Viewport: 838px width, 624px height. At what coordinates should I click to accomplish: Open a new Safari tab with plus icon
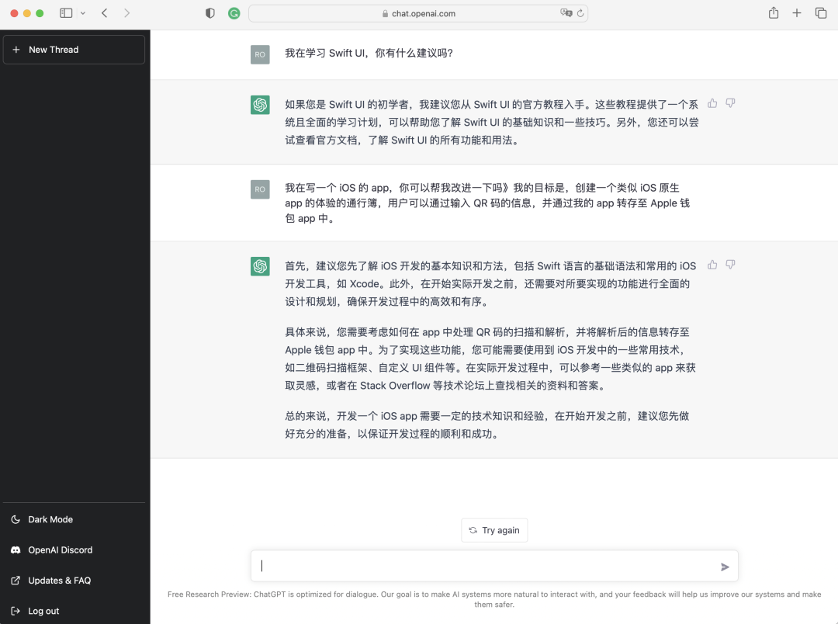pyautogui.click(x=797, y=13)
